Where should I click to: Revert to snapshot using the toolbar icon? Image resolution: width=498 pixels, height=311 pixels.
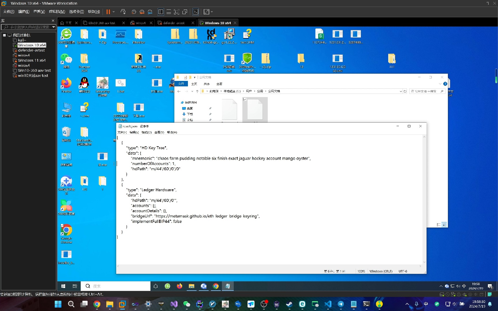tap(142, 12)
